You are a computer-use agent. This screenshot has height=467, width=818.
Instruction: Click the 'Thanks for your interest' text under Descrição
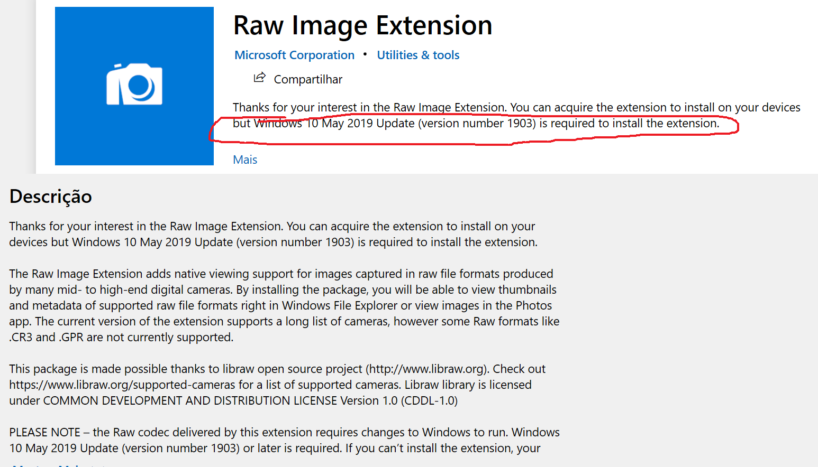(159, 226)
